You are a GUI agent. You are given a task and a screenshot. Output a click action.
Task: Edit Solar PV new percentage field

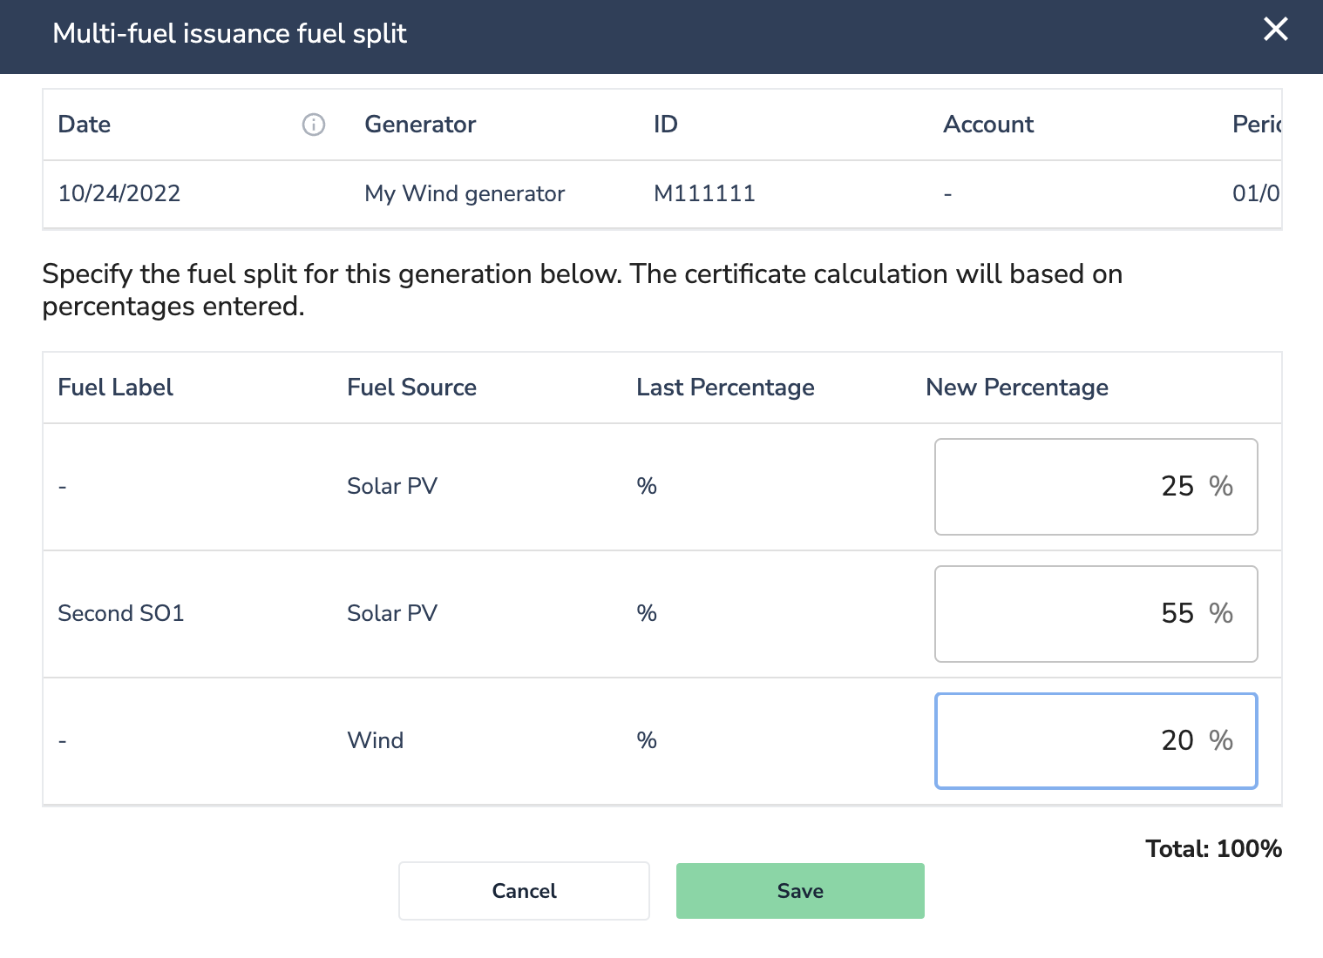[1096, 487]
